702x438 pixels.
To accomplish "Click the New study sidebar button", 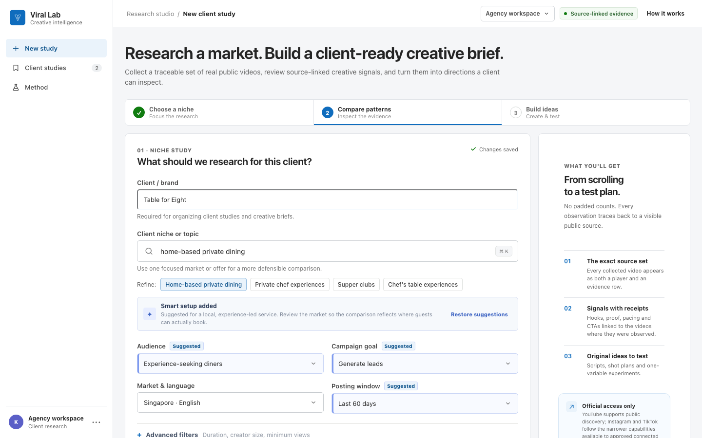I will 56,48.
